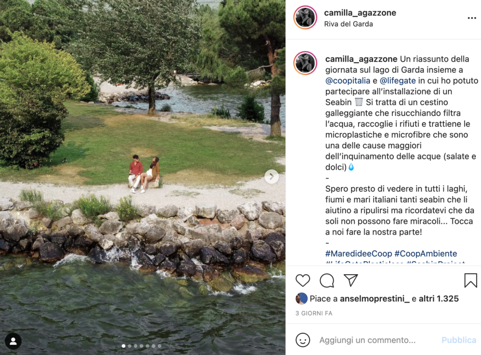
Task: Show tagged people on photo
Action: click(x=13, y=341)
